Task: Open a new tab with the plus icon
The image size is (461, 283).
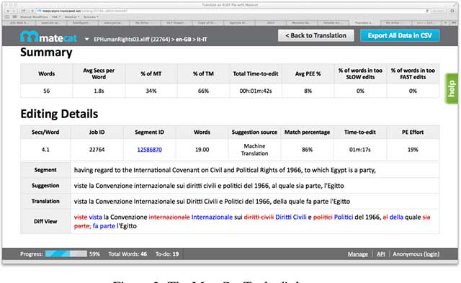Action: tap(445, 22)
